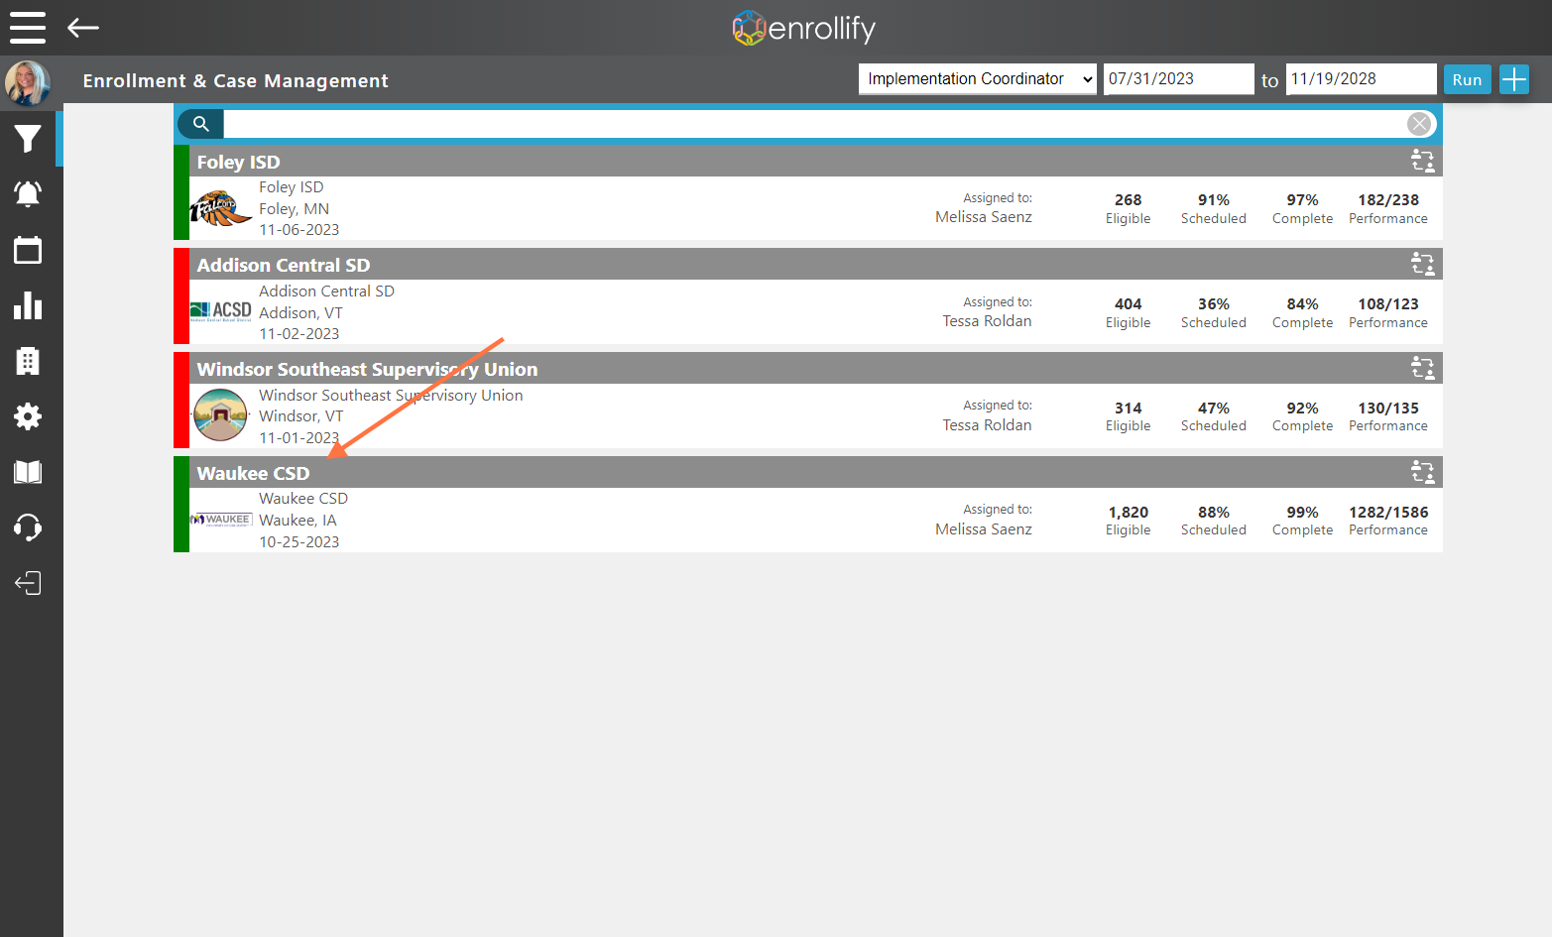1552x937 pixels.
Task: Click the logout sidebar icon
Action: (x=28, y=583)
